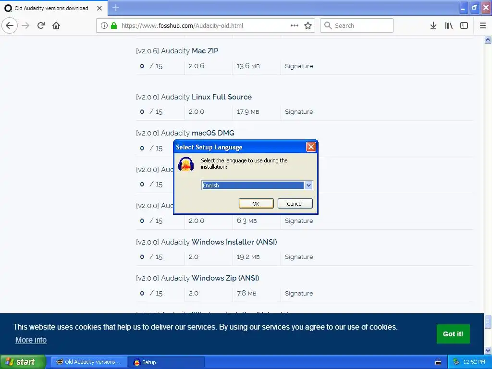This screenshot has height=369, width=492.
Task: Go to the browser home page
Action: tap(56, 25)
